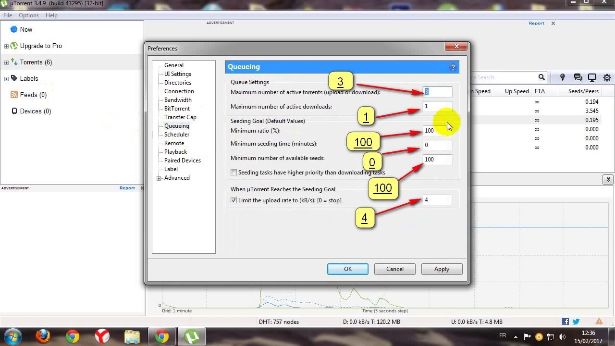The image size is (615, 346).
Task: Focus the maximum active torrents field
Action: coord(437,92)
